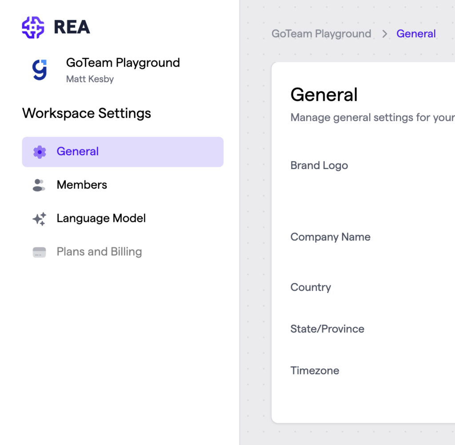Switch to the Members settings section

(82, 185)
